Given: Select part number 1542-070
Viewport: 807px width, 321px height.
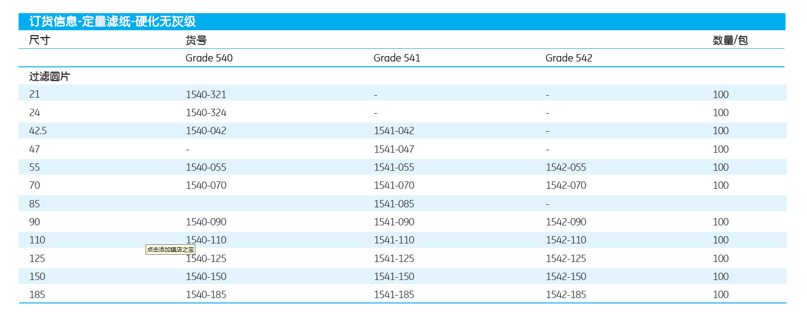Looking at the screenshot, I should [x=566, y=185].
